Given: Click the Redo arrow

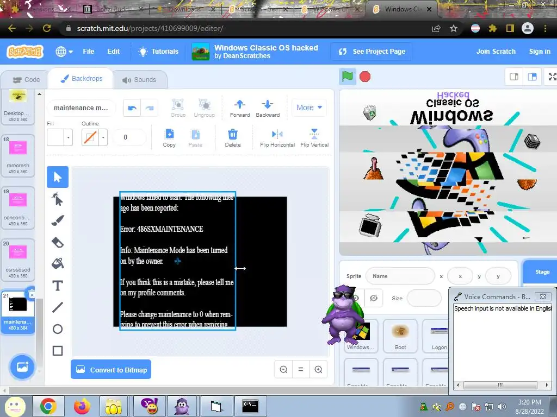Looking at the screenshot, I should (150, 108).
